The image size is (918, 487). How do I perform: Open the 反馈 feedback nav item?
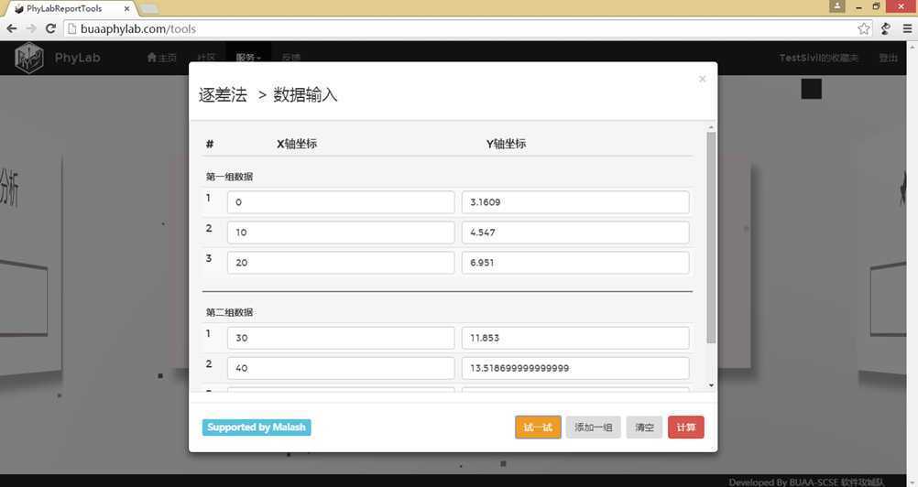click(291, 58)
